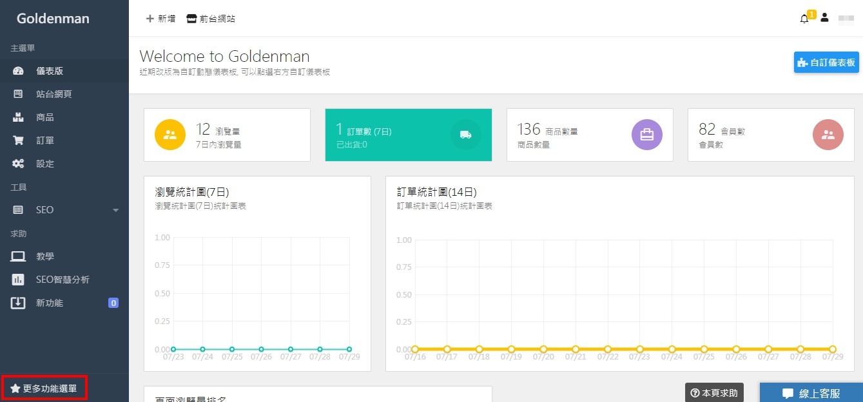The width and height of the screenshot is (863, 402).
Task: Click the 新功能 count badge 0
Action: (113, 303)
